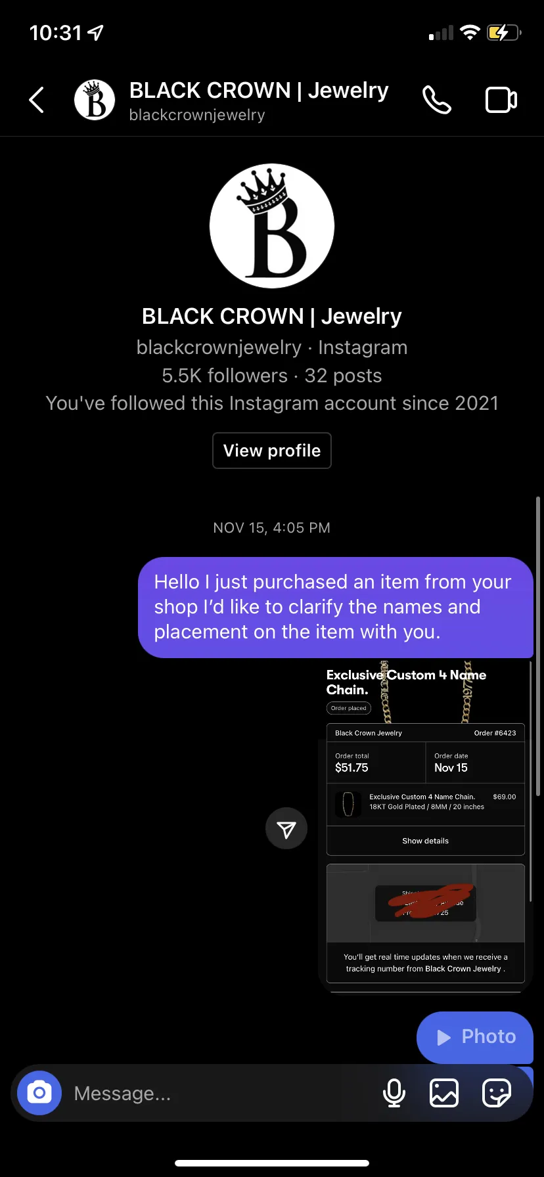
Task: Tap the BLACK CROWN | Jewelry header title
Action: (x=259, y=90)
